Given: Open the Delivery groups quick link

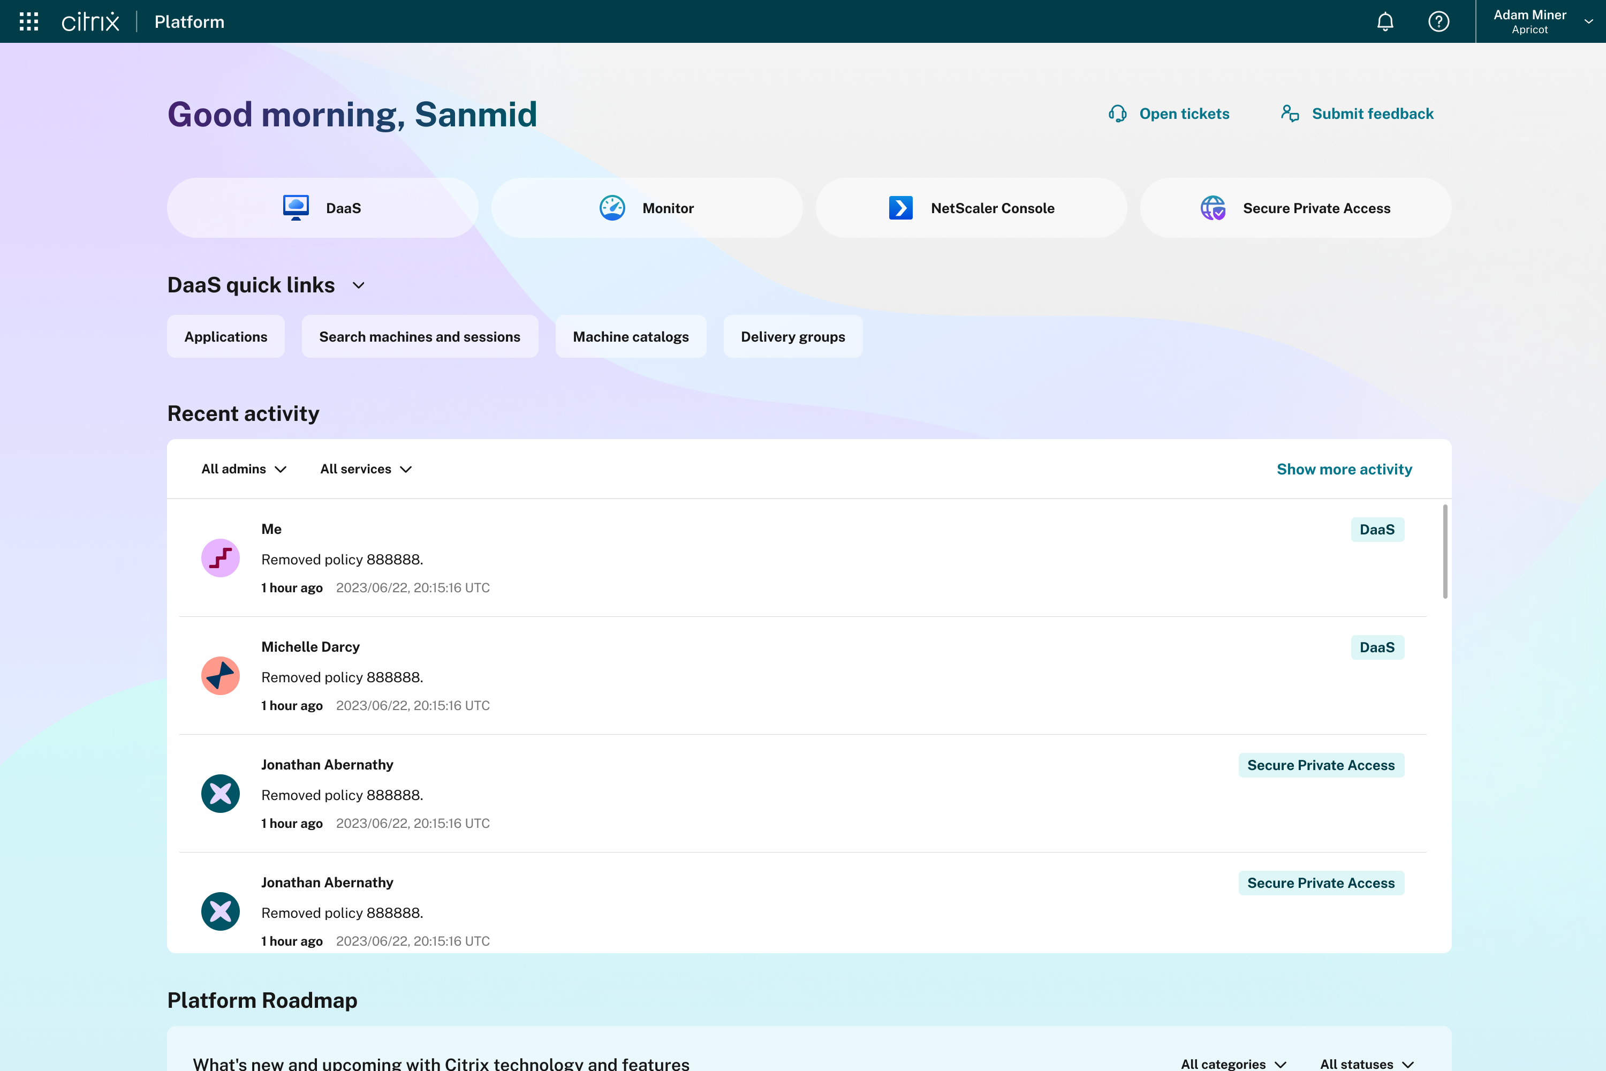Looking at the screenshot, I should (793, 336).
